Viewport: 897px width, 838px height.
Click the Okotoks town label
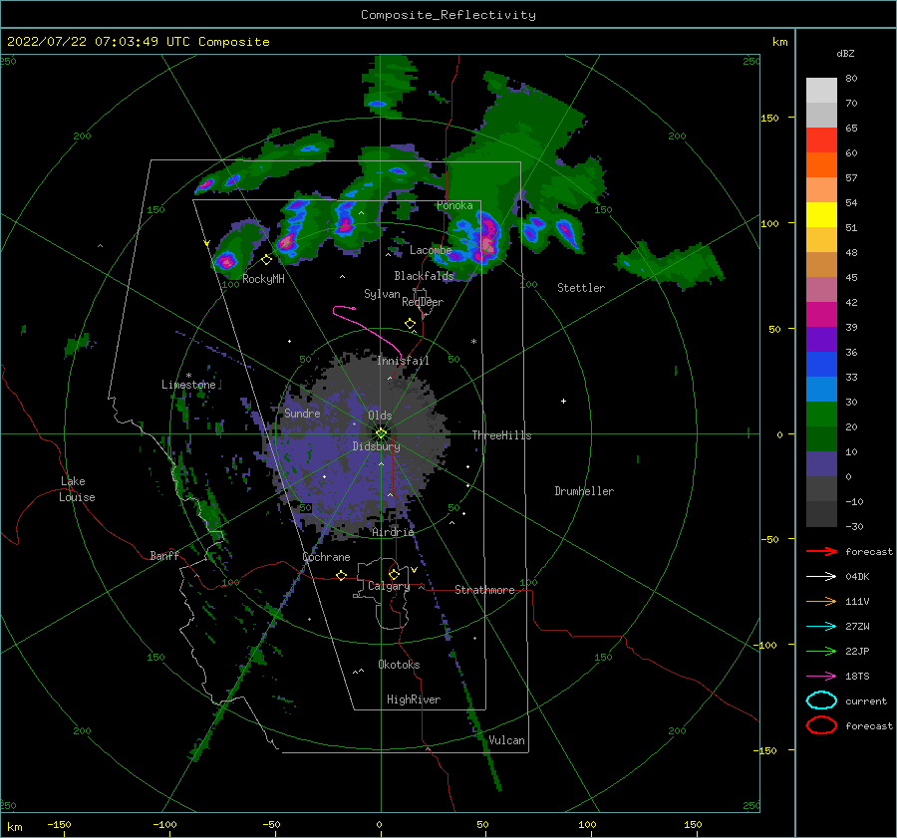pyautogui.click(x=399, y=665)
